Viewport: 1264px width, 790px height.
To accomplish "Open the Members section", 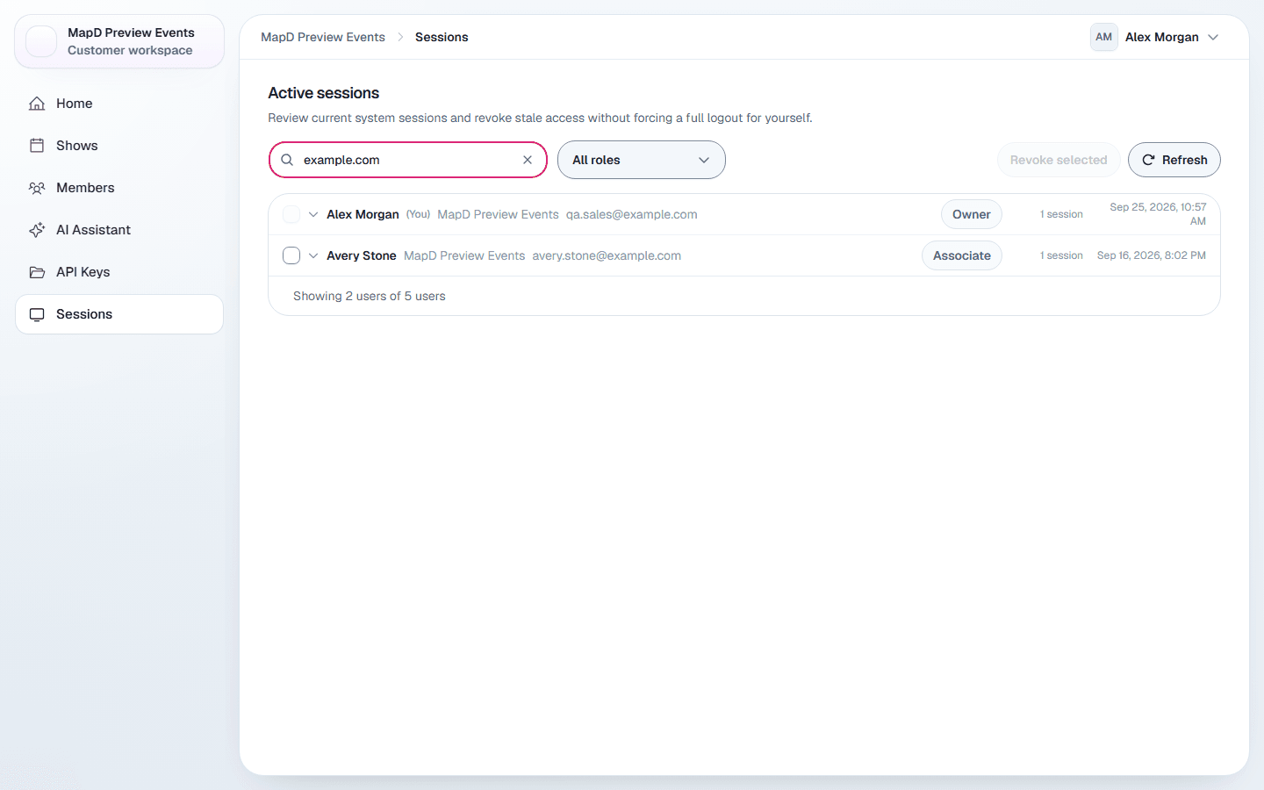I will point(119,188).
